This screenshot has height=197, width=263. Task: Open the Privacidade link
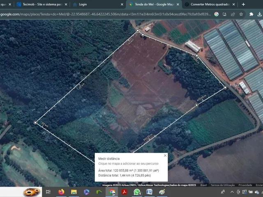tap(245, 185)
